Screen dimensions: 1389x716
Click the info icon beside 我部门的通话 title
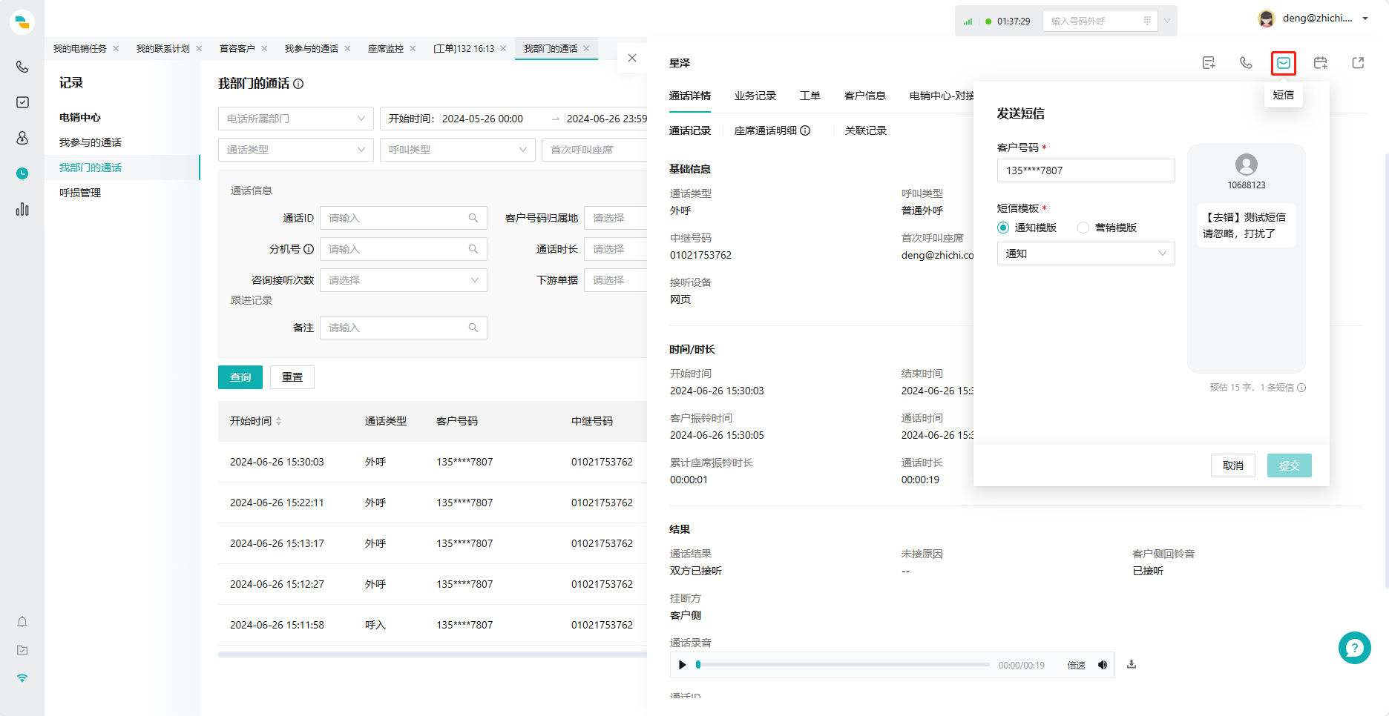(298, 84)
